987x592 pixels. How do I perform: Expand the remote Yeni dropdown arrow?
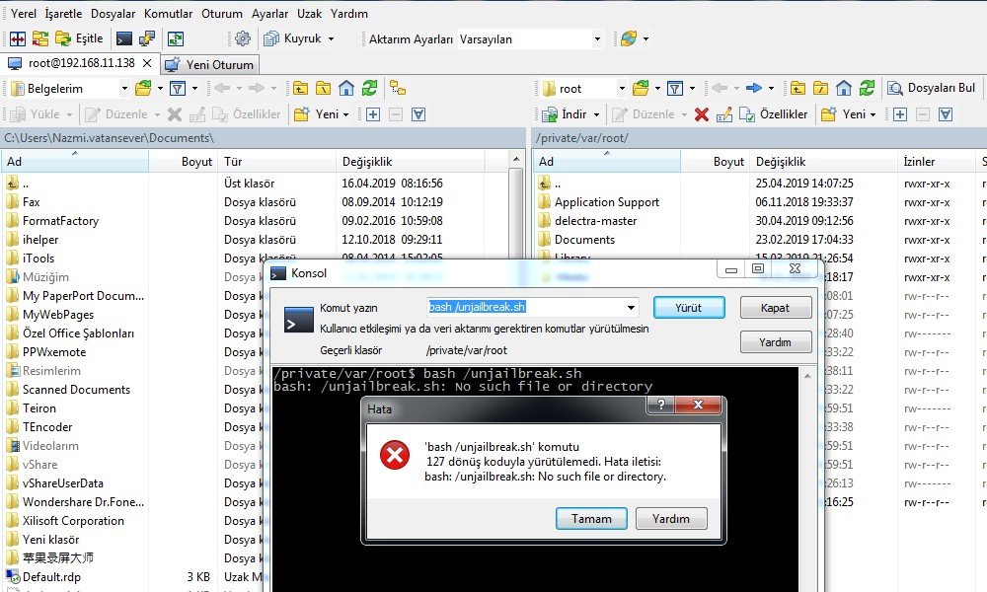[x=873, y=114]
